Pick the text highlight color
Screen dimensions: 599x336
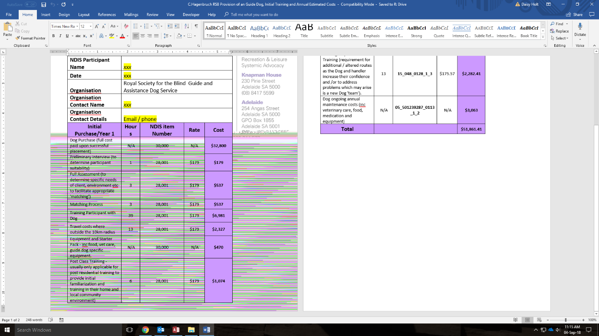pos(112,36)
